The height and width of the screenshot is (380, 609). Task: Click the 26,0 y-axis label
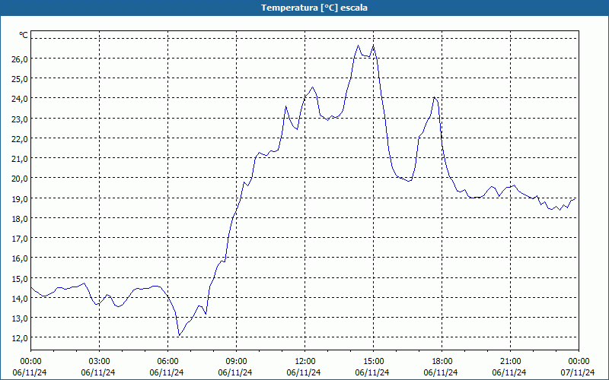point(20,59)
